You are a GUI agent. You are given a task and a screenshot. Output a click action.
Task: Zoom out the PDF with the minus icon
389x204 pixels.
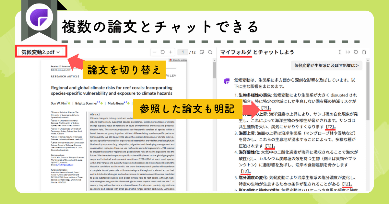click(154, 52)
